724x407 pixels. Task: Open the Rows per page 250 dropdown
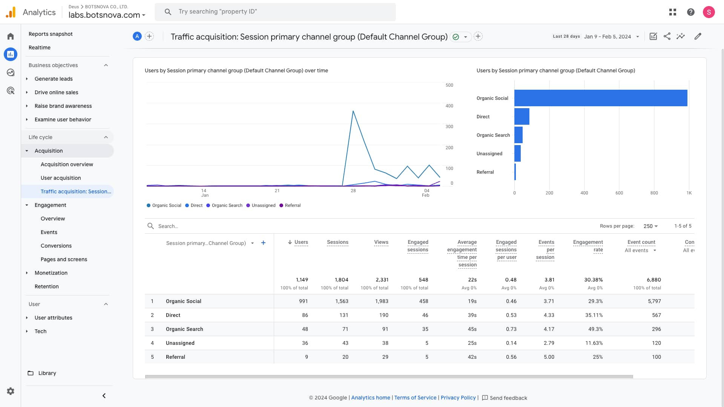[x=650, y=226]
